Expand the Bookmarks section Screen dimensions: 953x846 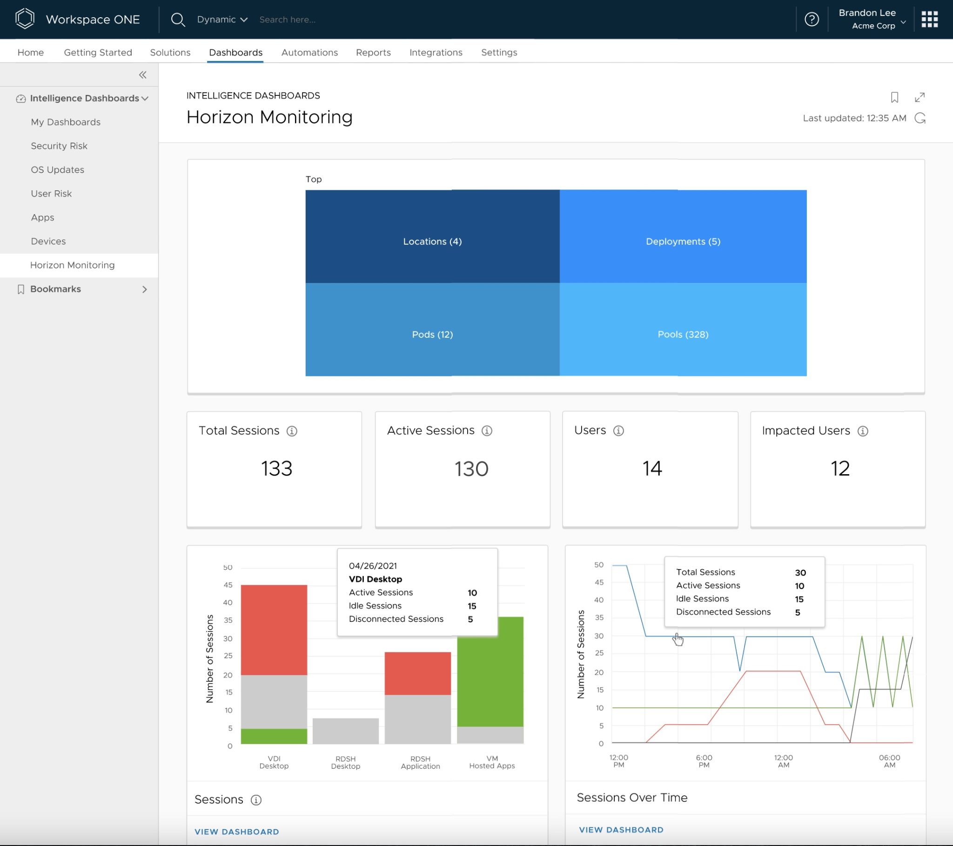coord(145,289)
